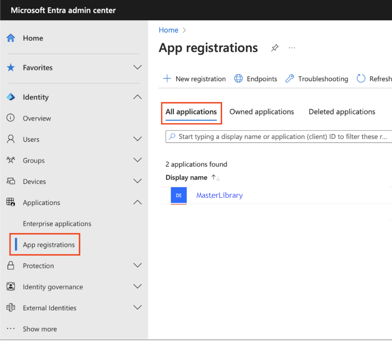Click the Display name column header

tap(186, 178)
